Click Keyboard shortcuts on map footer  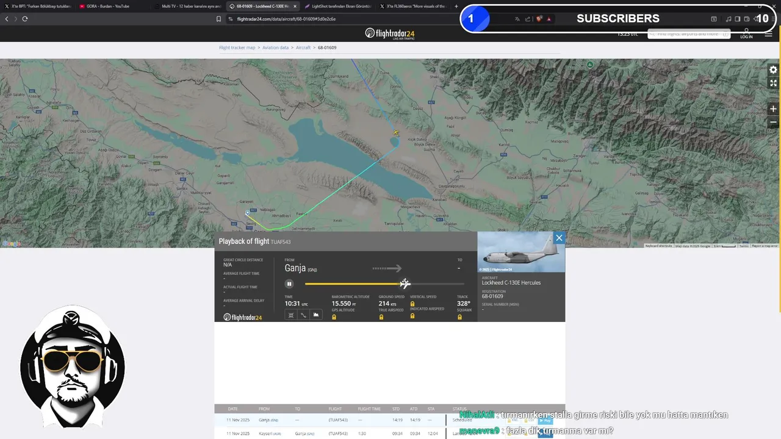pyautogui.click(x=659, y=246)
